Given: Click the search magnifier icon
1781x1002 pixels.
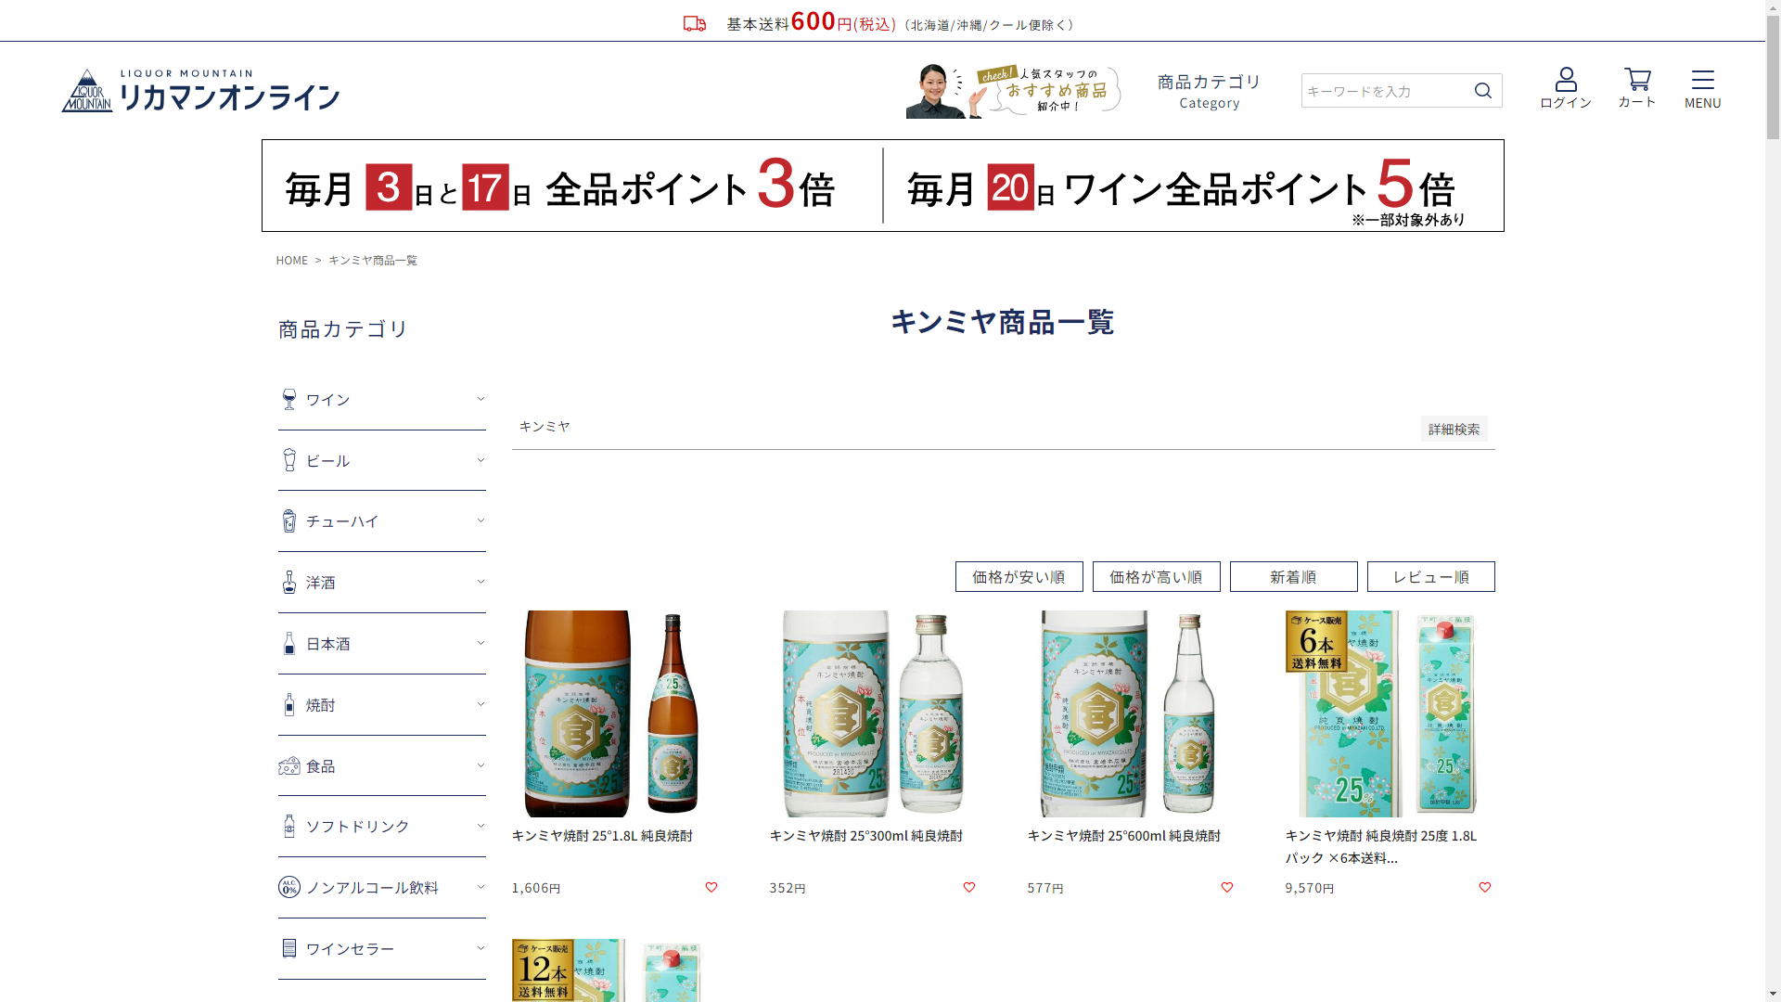Looking at the screenshot, I should click(1483, 90).
